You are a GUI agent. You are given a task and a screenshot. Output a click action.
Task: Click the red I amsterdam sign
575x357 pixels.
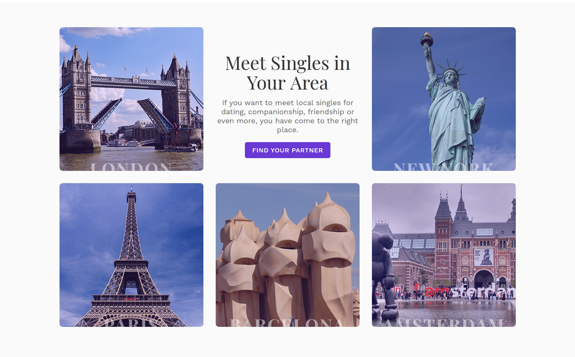coord(465,290)
